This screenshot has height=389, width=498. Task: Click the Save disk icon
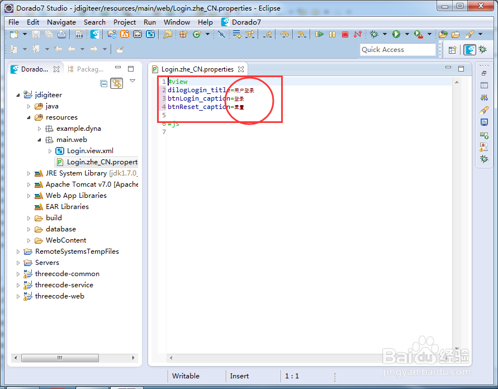[x=36, y=34]
